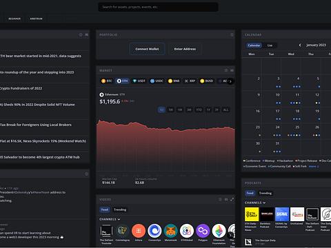The height and width of the screenshot is (248, 331).
Task: Open El Salvador crypto ATM hub article
Action: [x=40, y=157]
